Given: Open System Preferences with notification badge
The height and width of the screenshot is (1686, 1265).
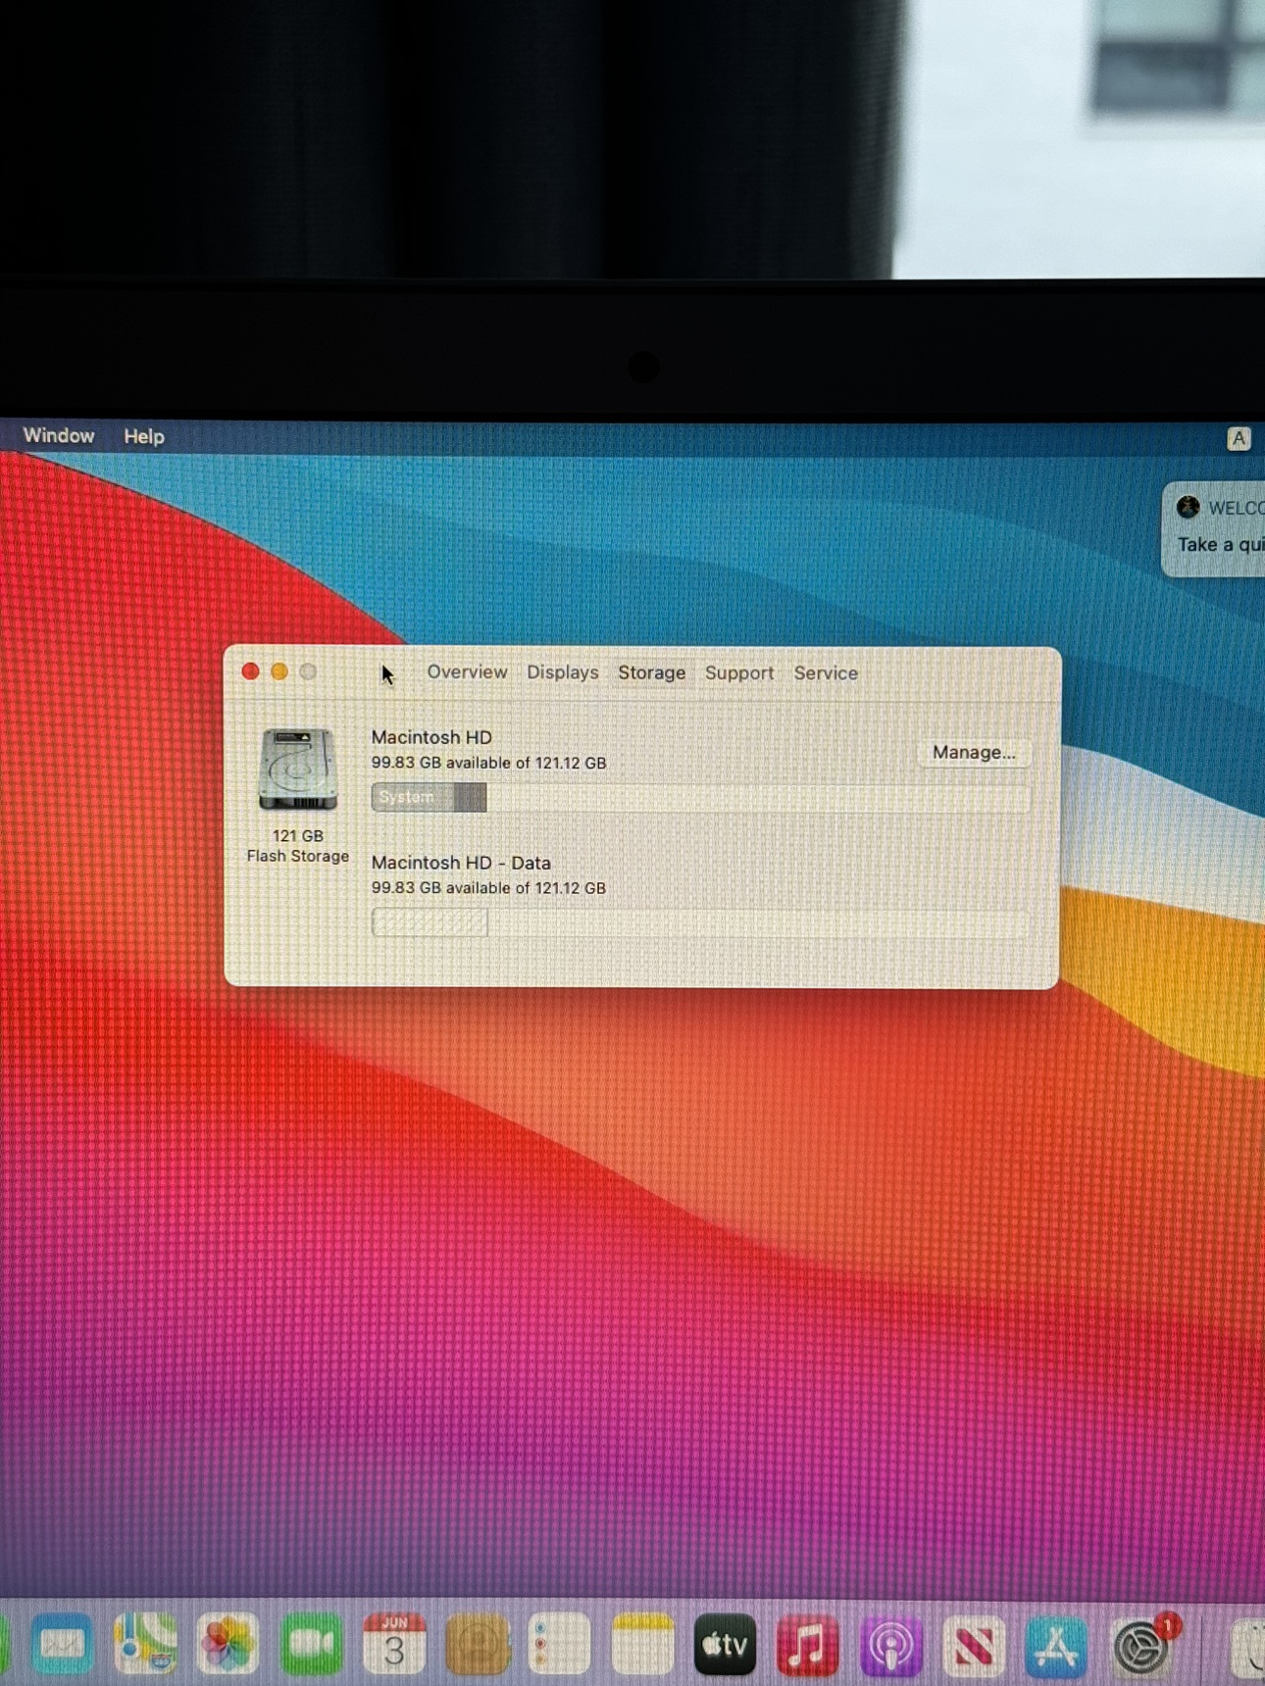Looking at the screenshot, I should tap(1139, 1646).
